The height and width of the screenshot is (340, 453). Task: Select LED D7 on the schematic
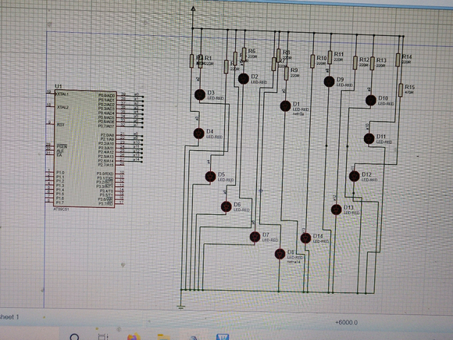tap(255, 237)
